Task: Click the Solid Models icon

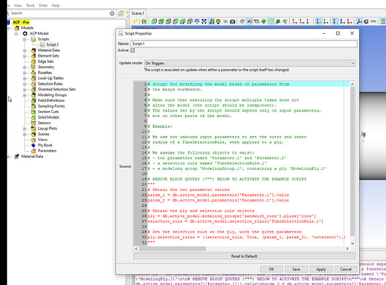Action: [x=34, y=117]
